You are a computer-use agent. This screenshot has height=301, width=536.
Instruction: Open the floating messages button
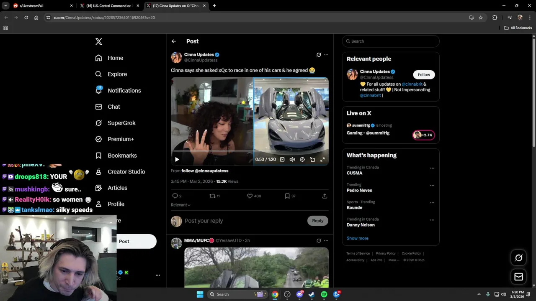[519, 276]
